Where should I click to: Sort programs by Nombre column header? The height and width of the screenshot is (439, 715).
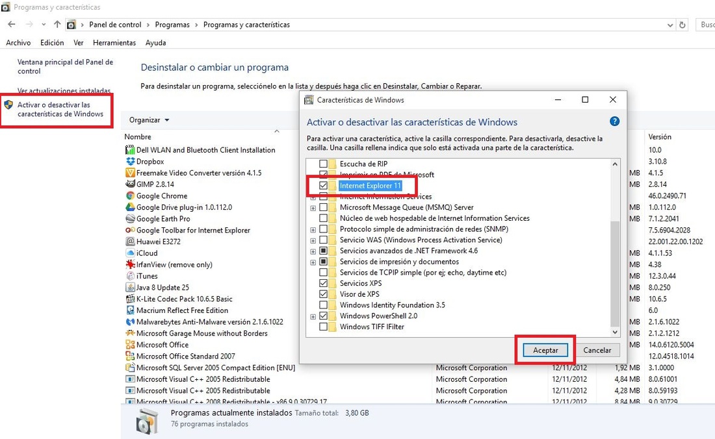click(138, 136)
